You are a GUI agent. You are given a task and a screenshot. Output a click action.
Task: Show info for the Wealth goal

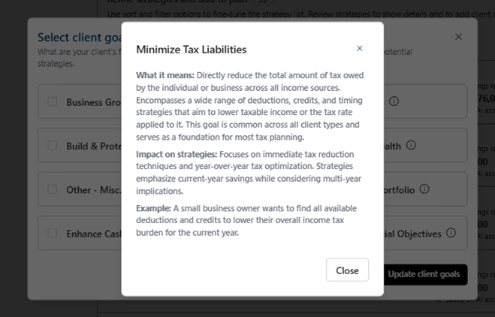coord(411,146)
